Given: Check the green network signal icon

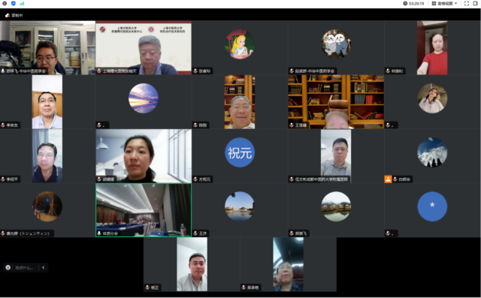Looking at the screenshot, I should pos(22,3).
